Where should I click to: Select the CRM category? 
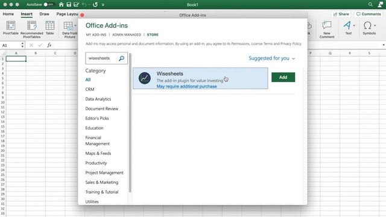(90, 89)
